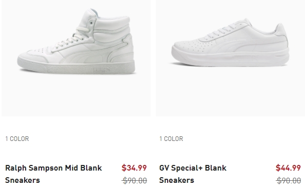The width and height of the screenshot is (307, 191).
Task: Click the struck-through $90.00 under $44.99
Action: 288,180
